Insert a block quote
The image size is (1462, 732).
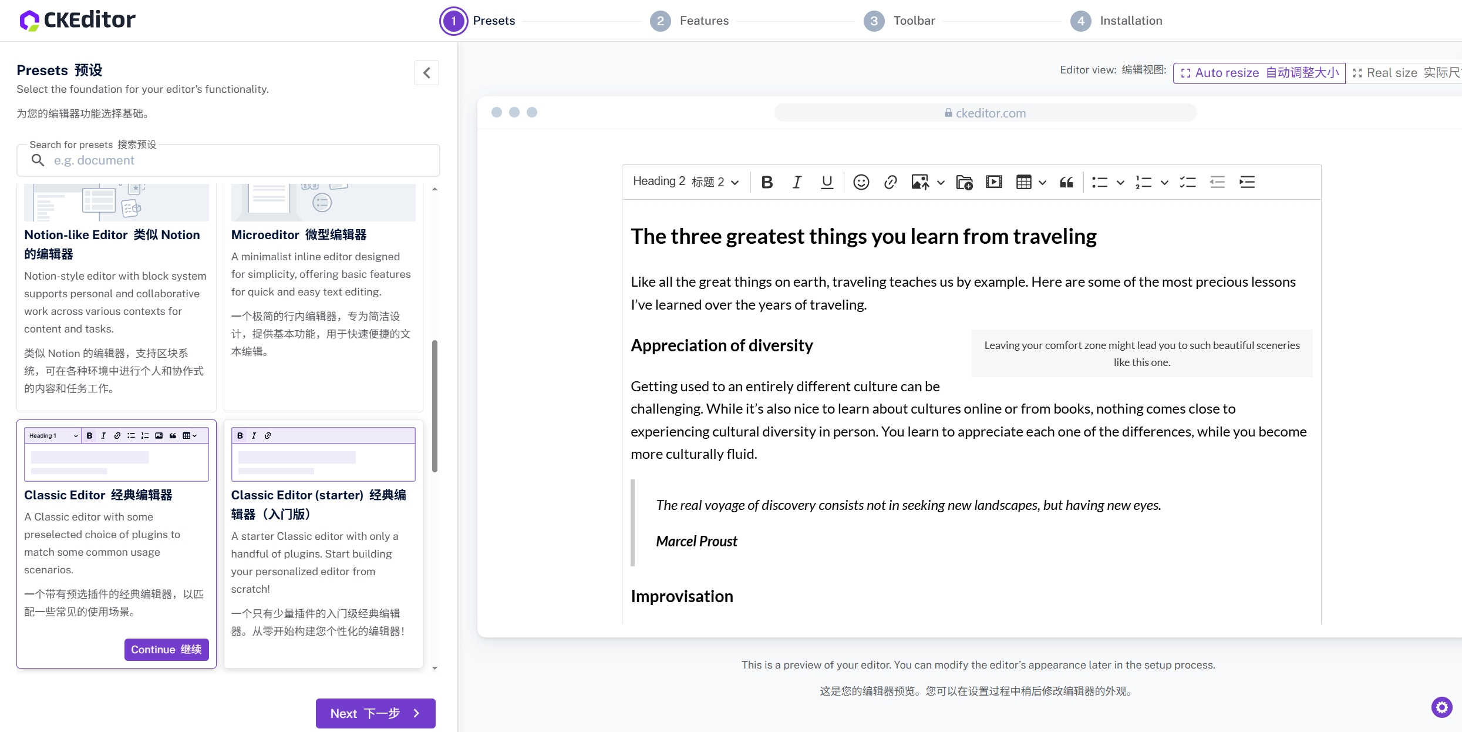(1066, 182)
